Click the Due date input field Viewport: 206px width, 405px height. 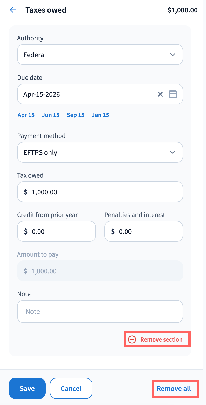click(x=86, y=94)
